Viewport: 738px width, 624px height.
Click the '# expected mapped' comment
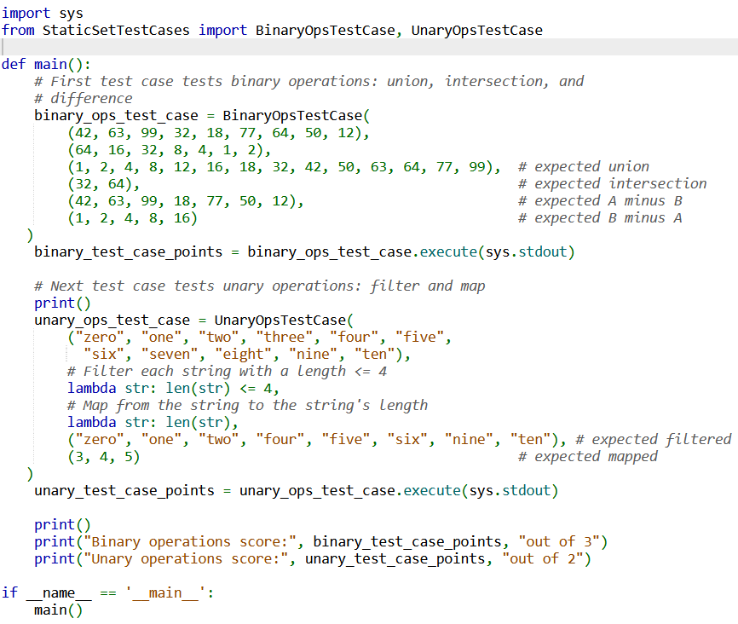tap(587, 456)
